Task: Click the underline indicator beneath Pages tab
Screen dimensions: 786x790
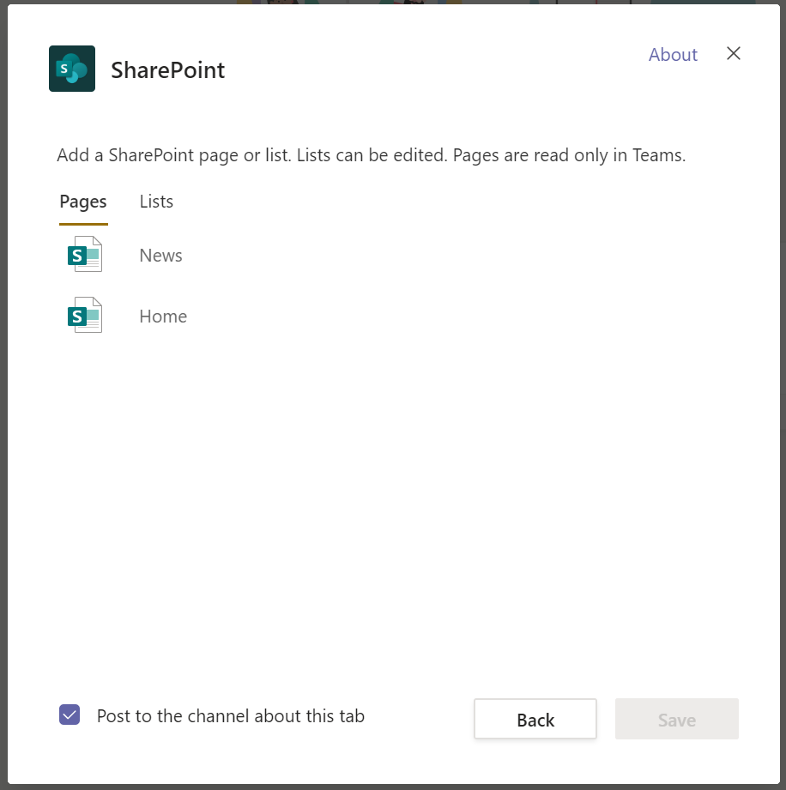Action: (83, 224)
